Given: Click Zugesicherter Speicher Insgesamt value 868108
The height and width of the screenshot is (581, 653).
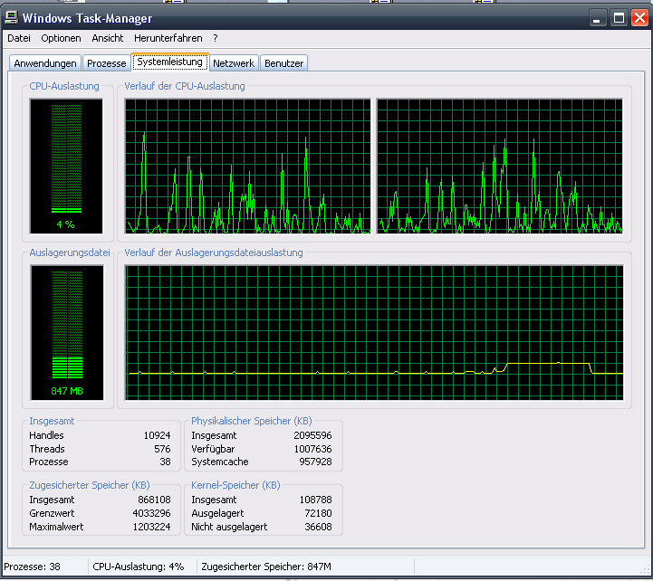Looking at the screenshot, I should [x=154, y=500].
